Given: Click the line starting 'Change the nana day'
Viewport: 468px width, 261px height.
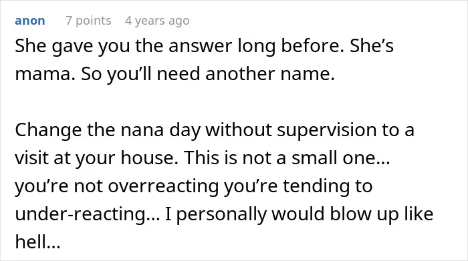Looking at the screenshot, I should pos(215,131).
